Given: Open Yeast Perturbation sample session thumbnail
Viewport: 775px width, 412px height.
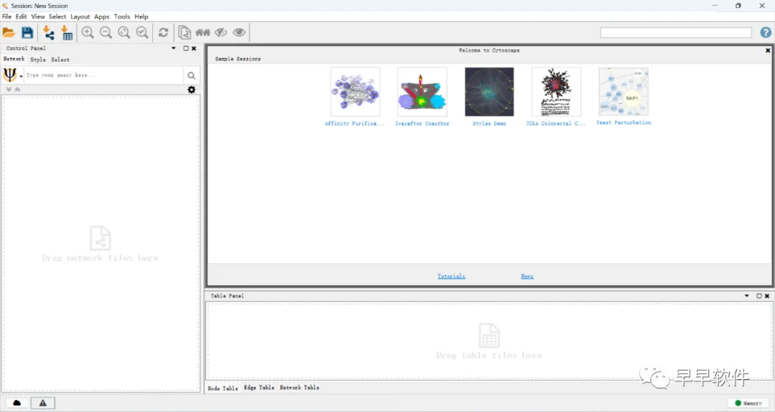Looking at the screenshot, I should [624, 91].
